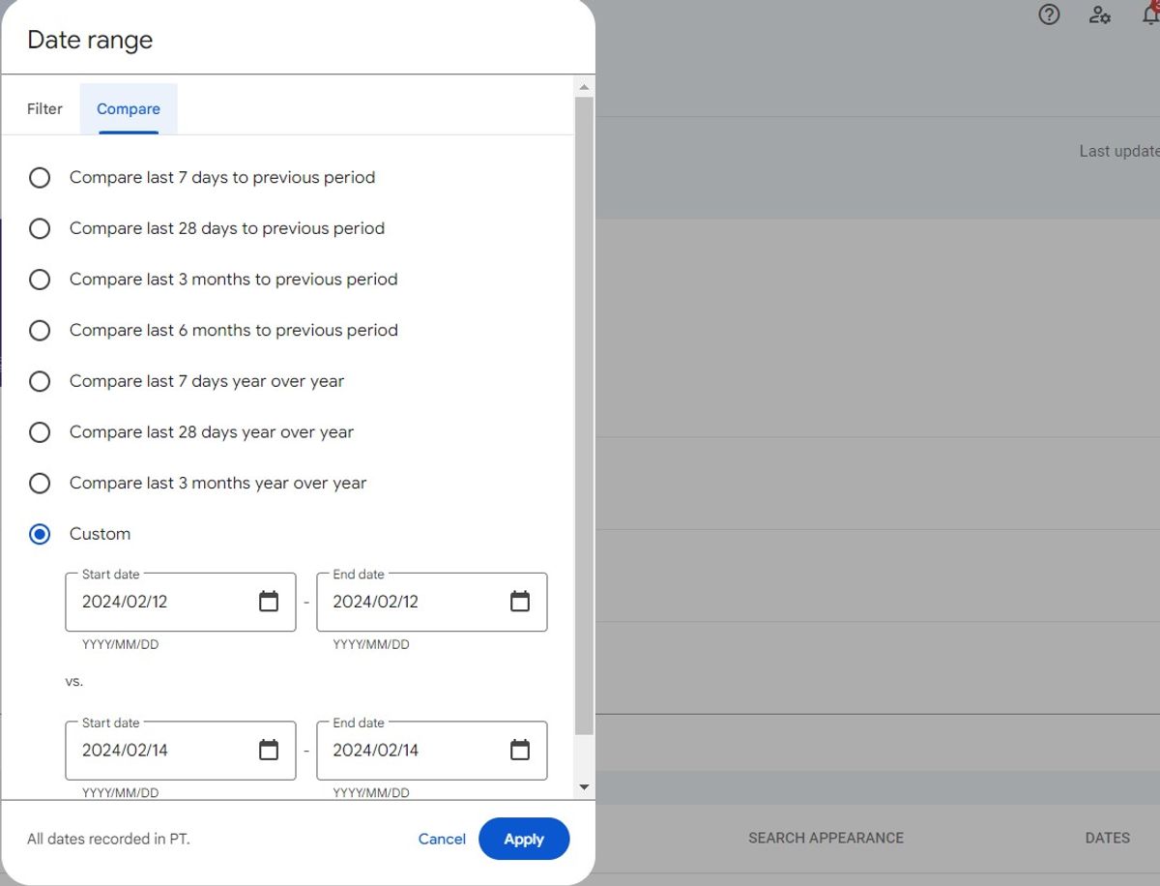Choose Compare last 6 months to previous period
The height and width of the screenshot is (886, 1160).
pos(40,331)
